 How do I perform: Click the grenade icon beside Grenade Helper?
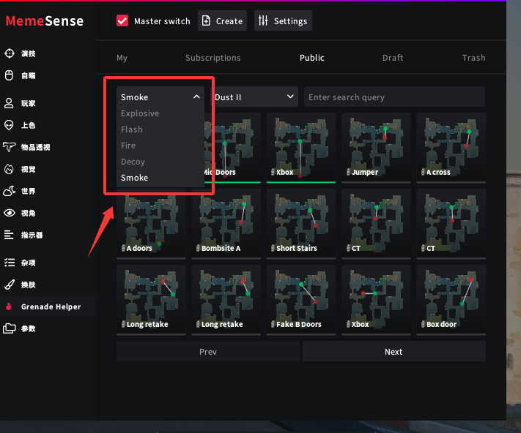10,307
